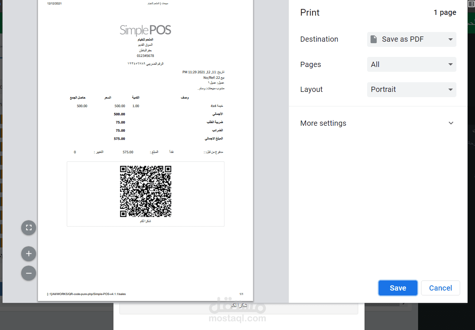Open the Layout Portrait dropdown
The width and height of the screenshot is (475, 330).
click(x=411, y=89)
